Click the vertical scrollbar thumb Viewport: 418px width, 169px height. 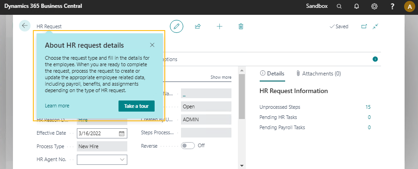click(x=242, y=96)
